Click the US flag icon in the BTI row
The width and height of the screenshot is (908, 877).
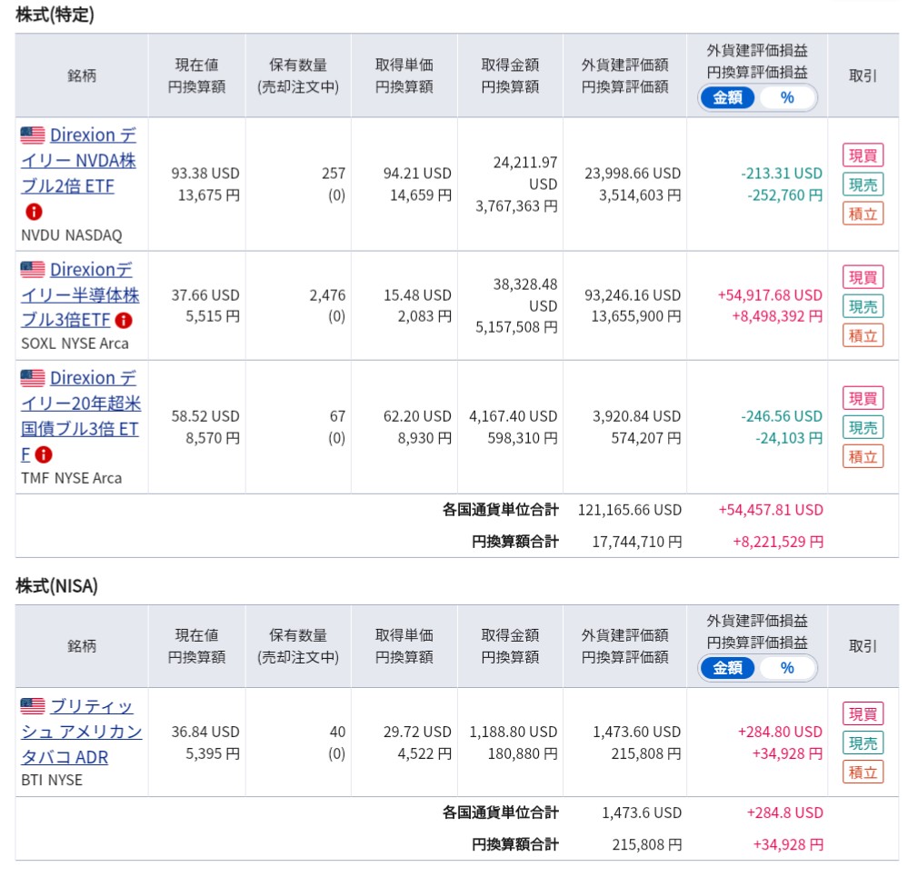33,706
